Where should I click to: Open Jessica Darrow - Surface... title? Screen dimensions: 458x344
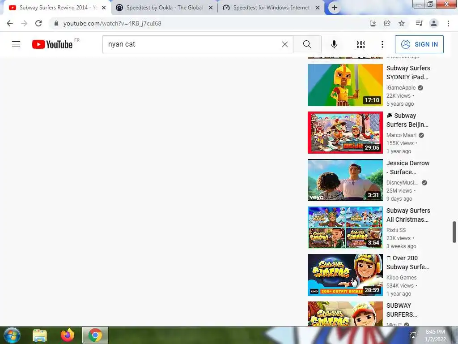pyautogui.click(x=408, y=168)
